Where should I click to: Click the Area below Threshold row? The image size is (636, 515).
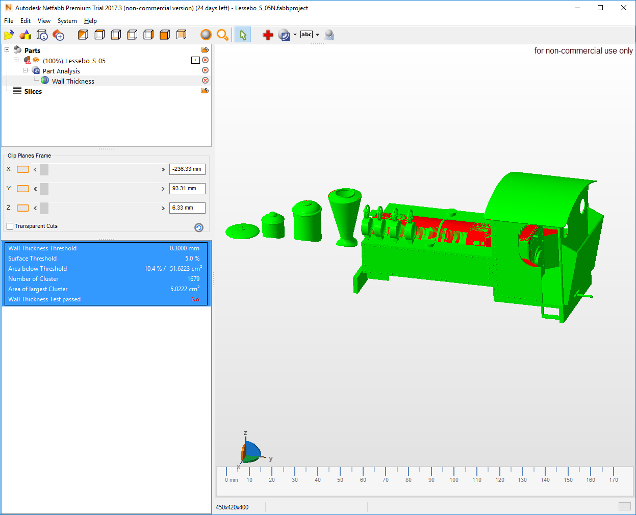[106, 269]
